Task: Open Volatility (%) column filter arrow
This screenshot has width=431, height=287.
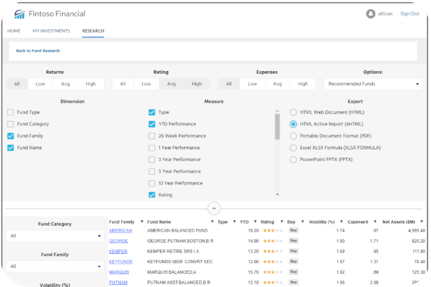Action: coord(341,222)
